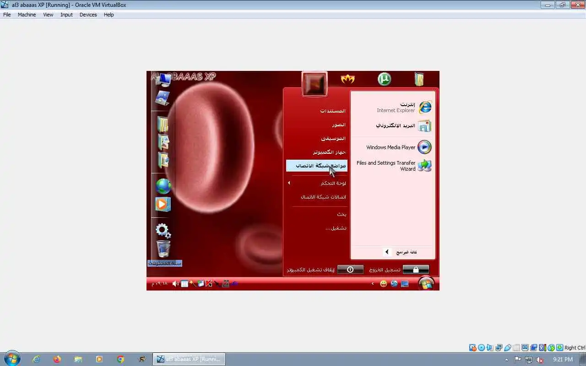The height and width of the screenshot is (366, 586).
Task: Open Firefox from host taskbar
Action: pyautogui.click(x=57, y=359)
